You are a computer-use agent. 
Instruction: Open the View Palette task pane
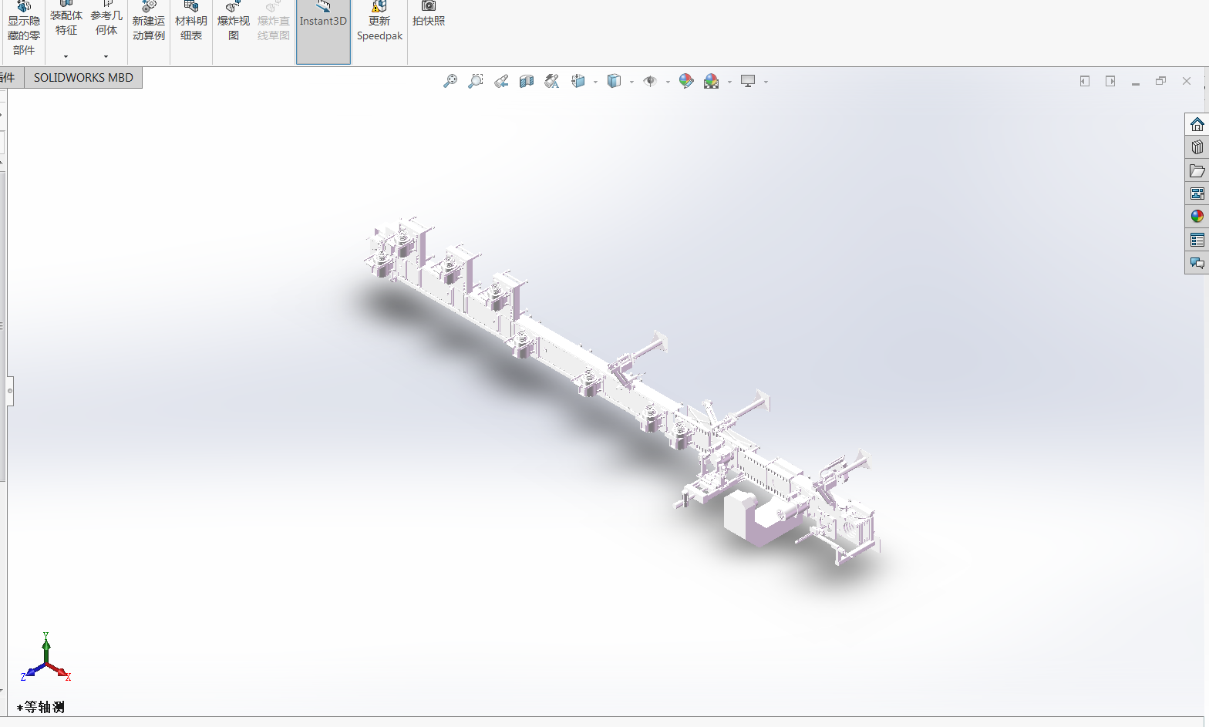point(1197,194)
